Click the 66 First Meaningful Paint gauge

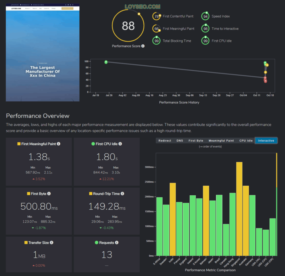click(156, 28)
